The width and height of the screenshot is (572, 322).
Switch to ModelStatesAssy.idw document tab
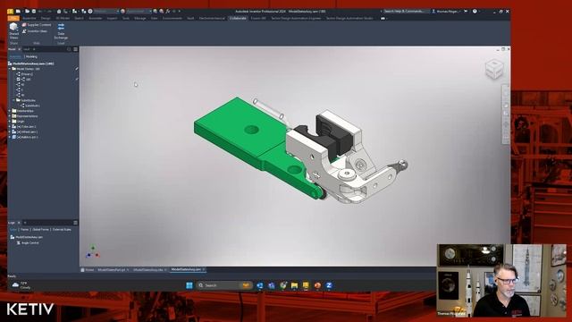pos(147,270)
